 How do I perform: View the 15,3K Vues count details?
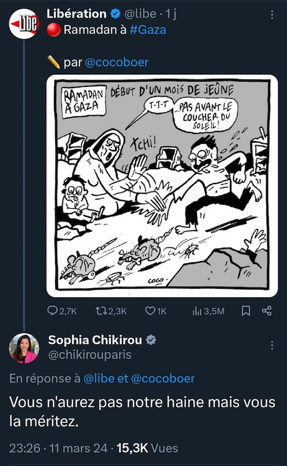point(148,448)
